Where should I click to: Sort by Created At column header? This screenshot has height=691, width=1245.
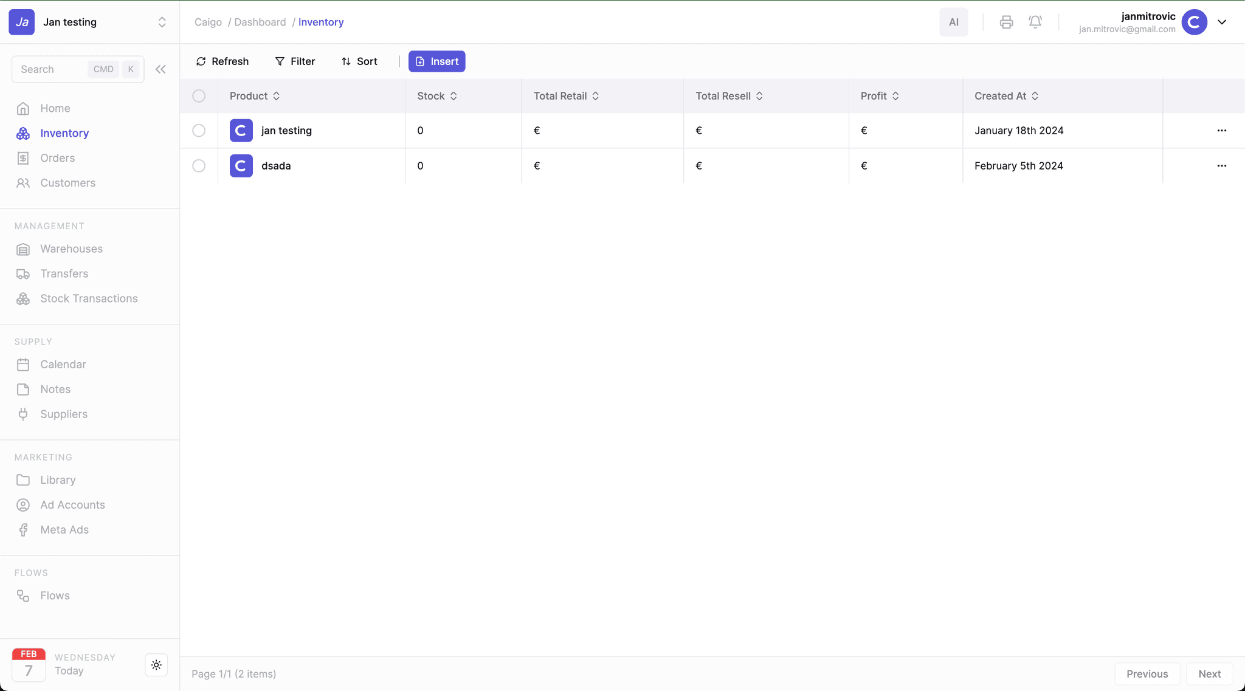[x=1006, y=96]
